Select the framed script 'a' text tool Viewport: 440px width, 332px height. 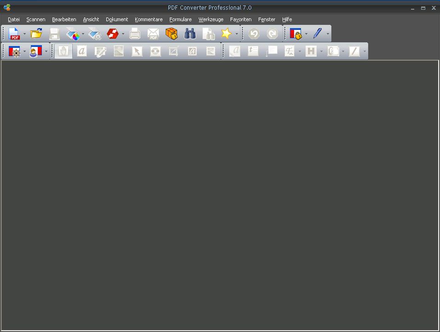click(x=192, y=51)
